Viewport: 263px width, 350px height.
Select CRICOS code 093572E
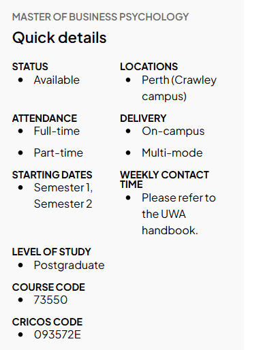click(57, 334)
